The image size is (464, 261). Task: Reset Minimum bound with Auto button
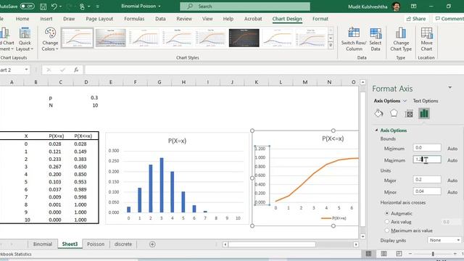tap(452, 148)
